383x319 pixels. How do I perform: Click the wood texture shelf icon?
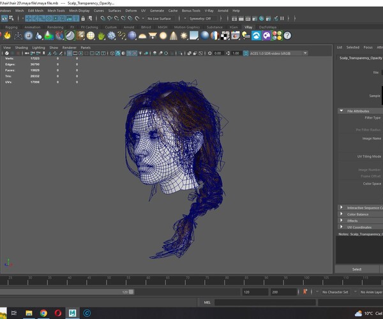coord(80,36)
